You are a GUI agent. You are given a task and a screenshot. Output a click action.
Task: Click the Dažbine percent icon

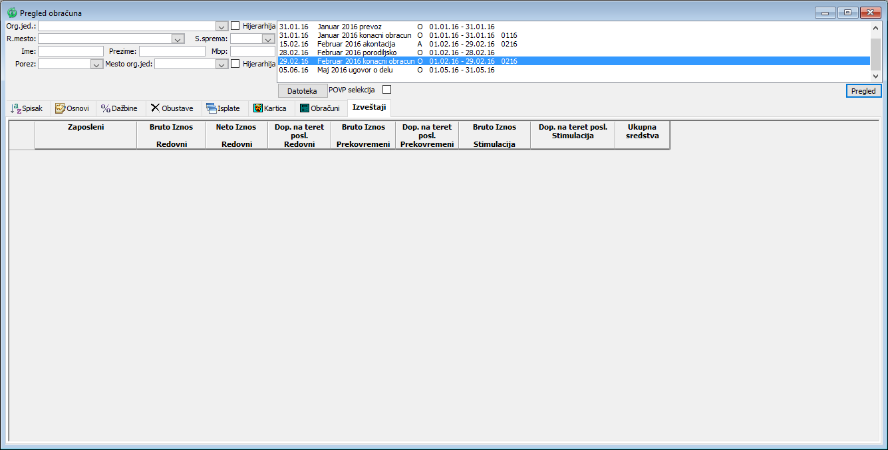tap(106, 108)
